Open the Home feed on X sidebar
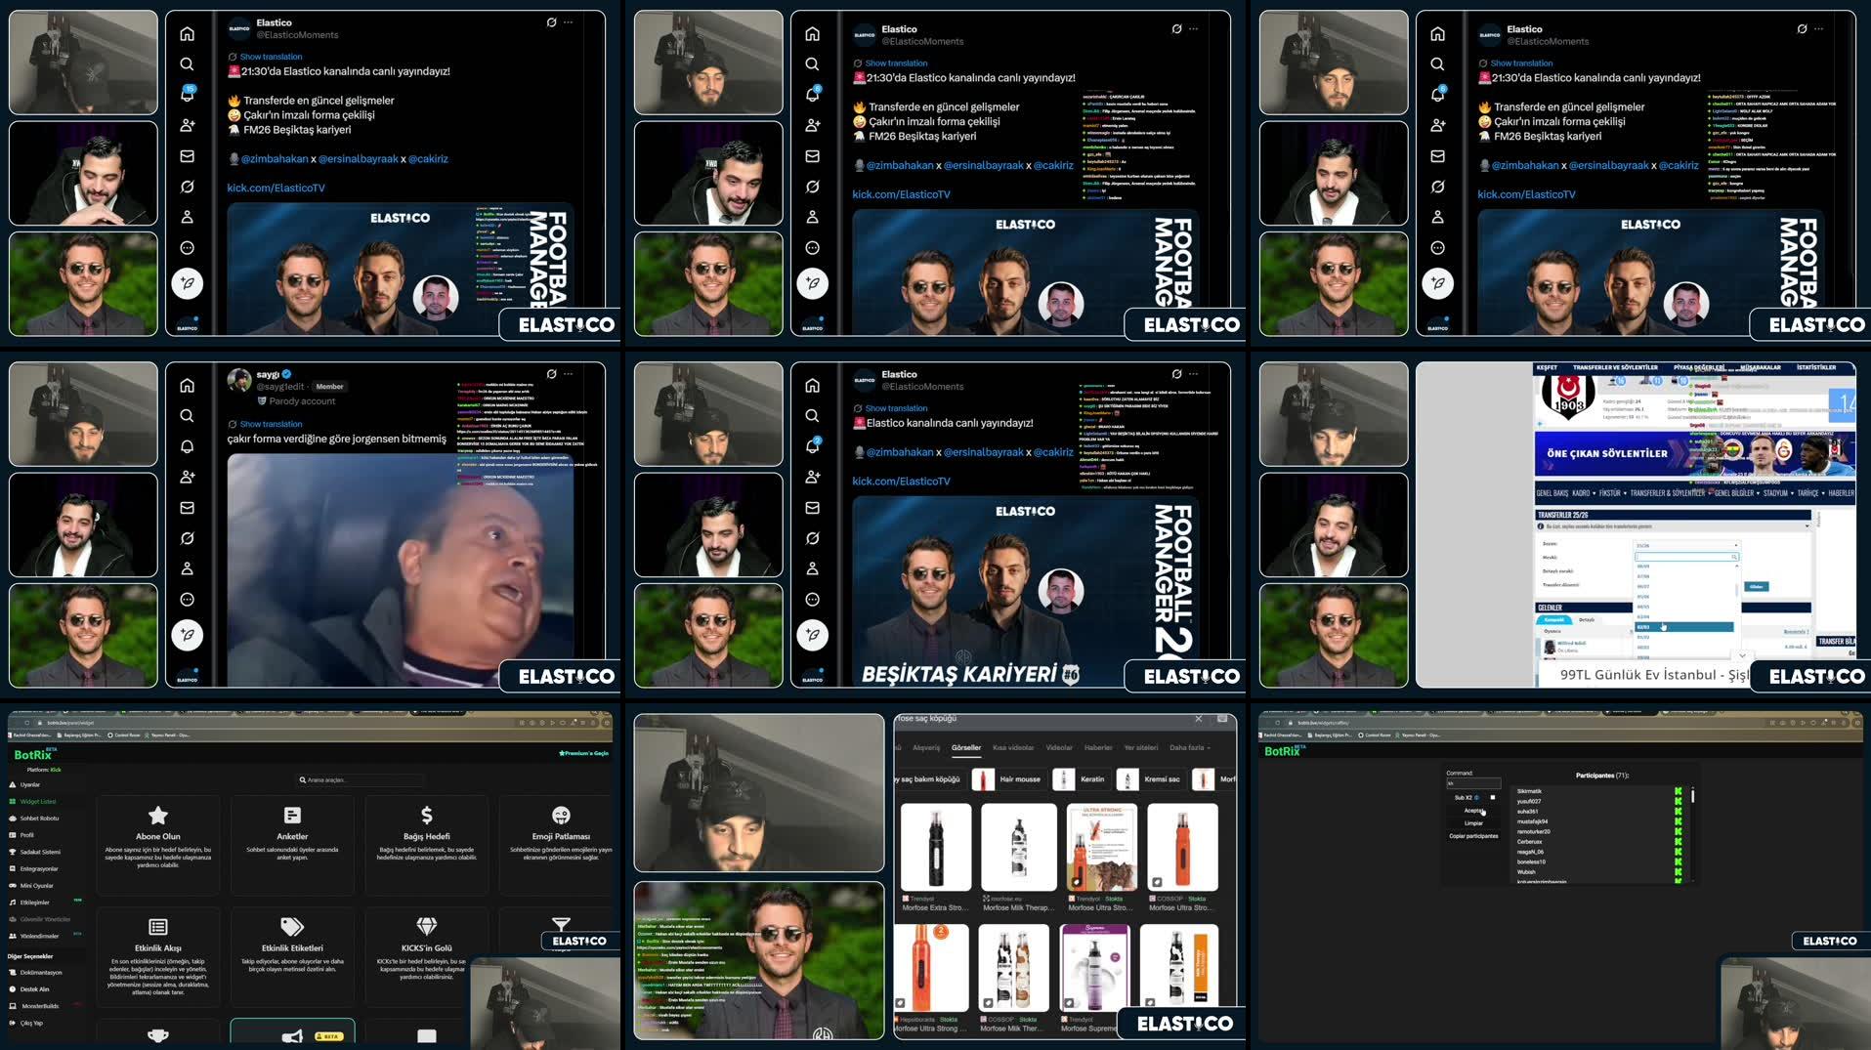The height and width of the screenshot is (1050, 1871). point(185,32)
